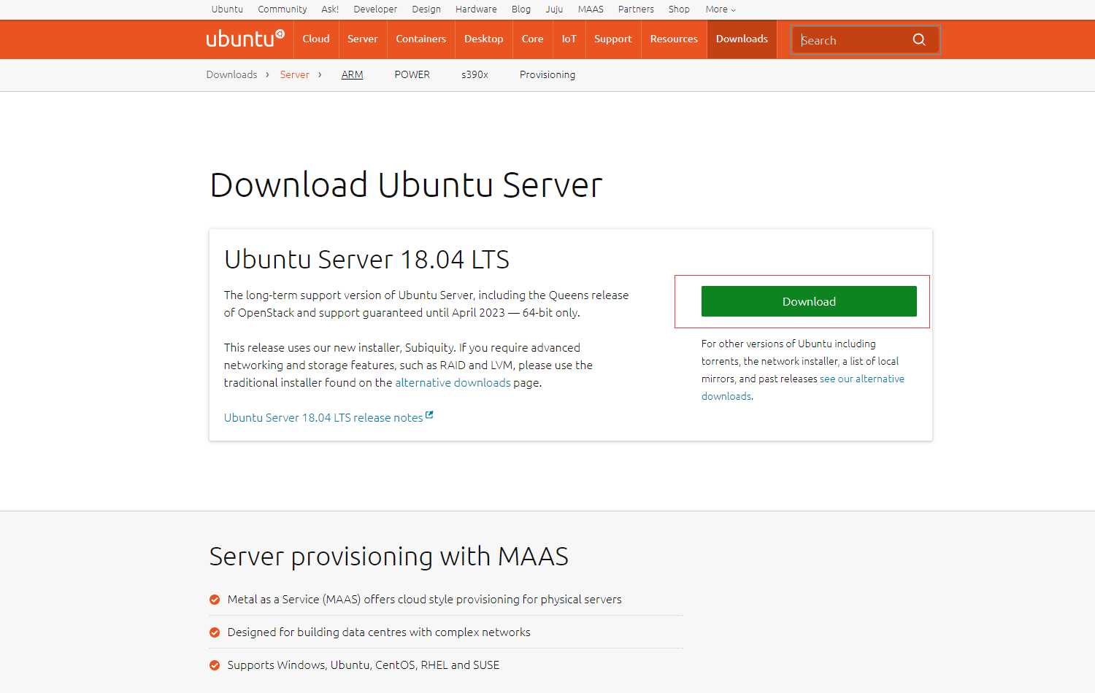The width and height of the screenshot is (1095, 693).
Task: Expand the More menu in the top bar
Action: coord(721,9)
